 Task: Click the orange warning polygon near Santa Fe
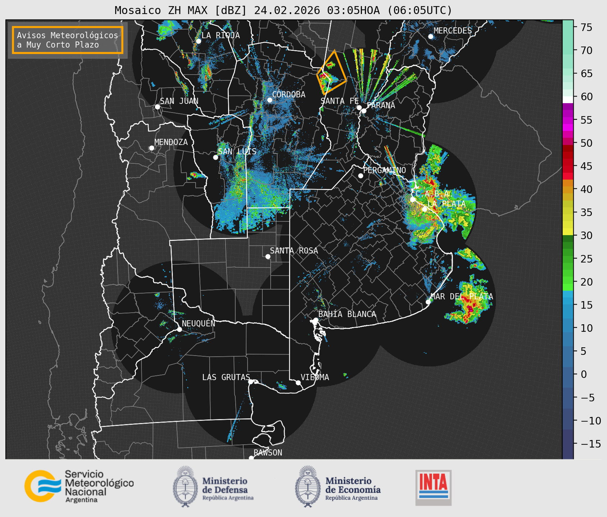click(x=331, y=72)
